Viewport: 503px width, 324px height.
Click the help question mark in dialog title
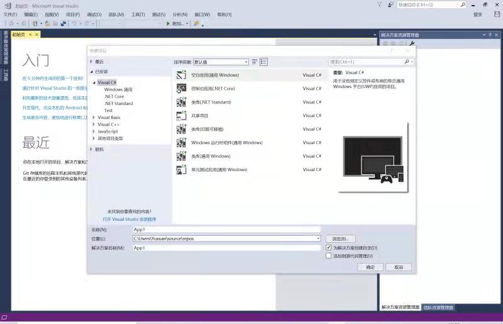(x=391, y=51)
